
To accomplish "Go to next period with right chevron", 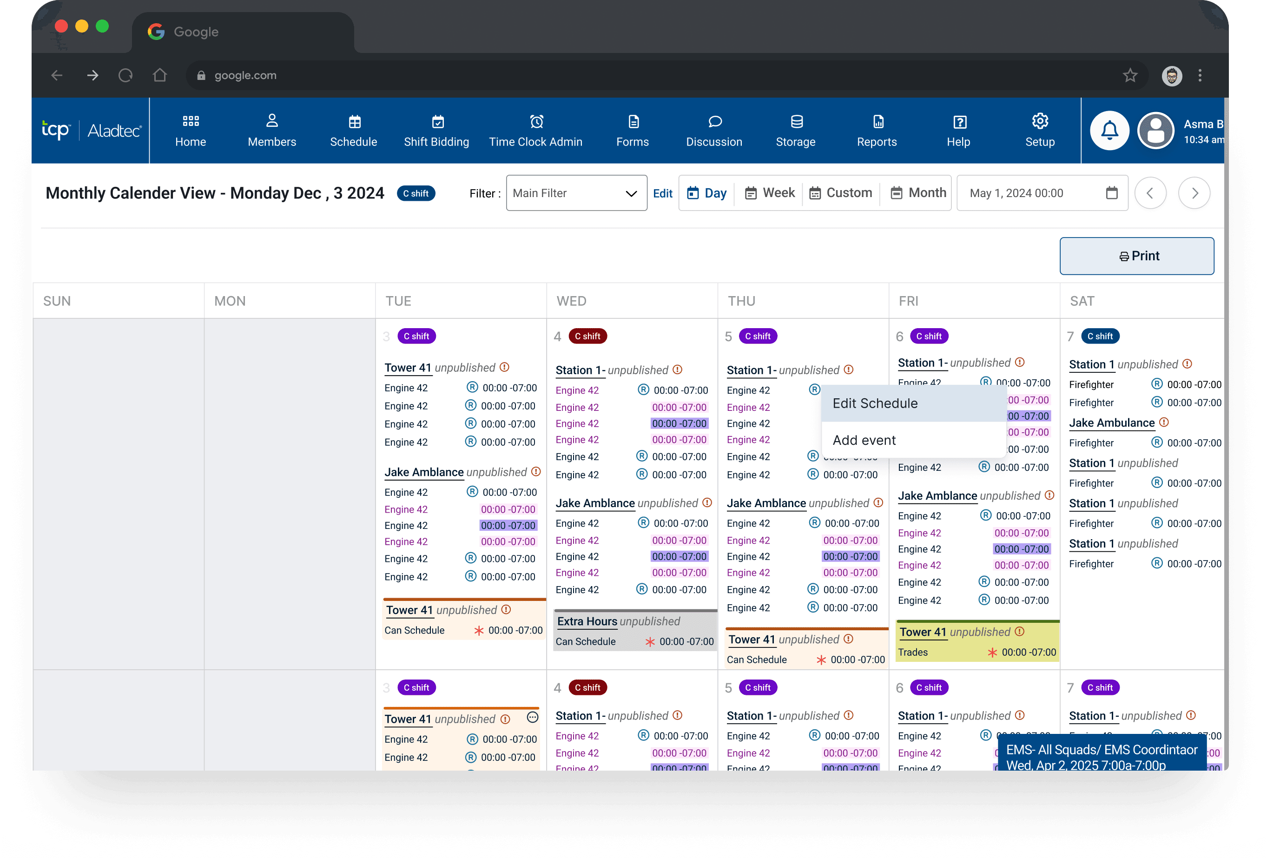I will (x=1194, y=193).
